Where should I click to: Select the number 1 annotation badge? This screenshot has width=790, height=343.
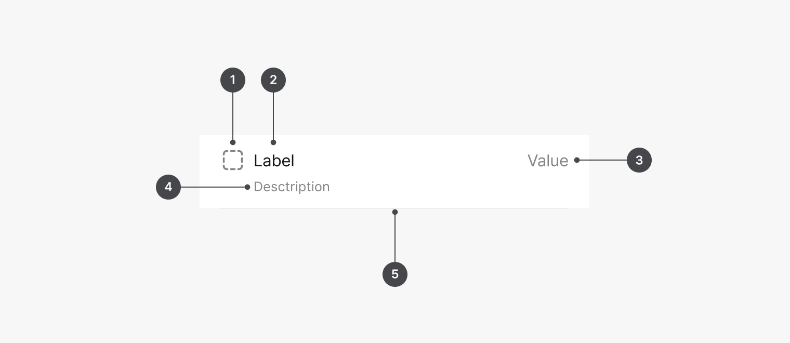pyautogui.click(x=233, y=80)
